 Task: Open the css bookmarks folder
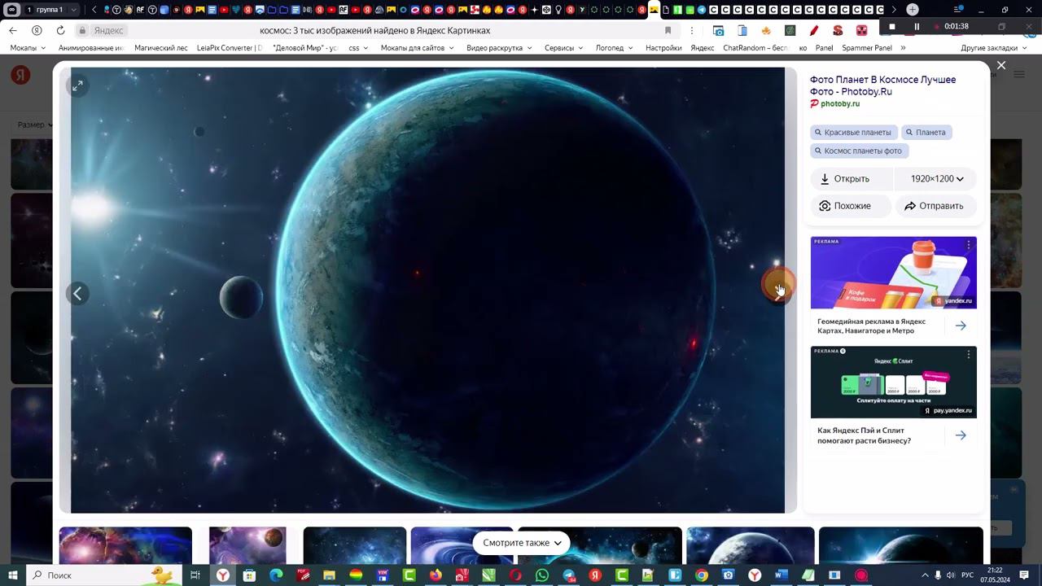click(x=358, y=48)
